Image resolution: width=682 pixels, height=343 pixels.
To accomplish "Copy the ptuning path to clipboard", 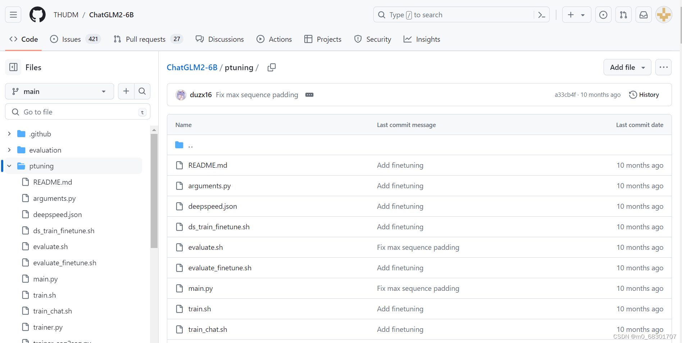I will (272, 67).
